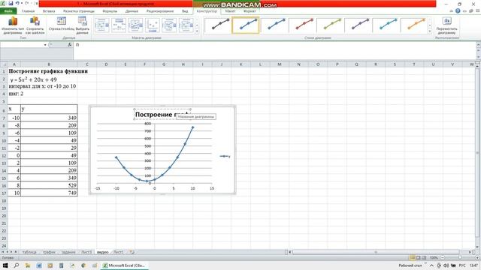The height and width of the screenshot is (270, 481).
Task: Save the workbook from Quick Access Toolbar
Action: pyautogui.click(x=11, y=3)
